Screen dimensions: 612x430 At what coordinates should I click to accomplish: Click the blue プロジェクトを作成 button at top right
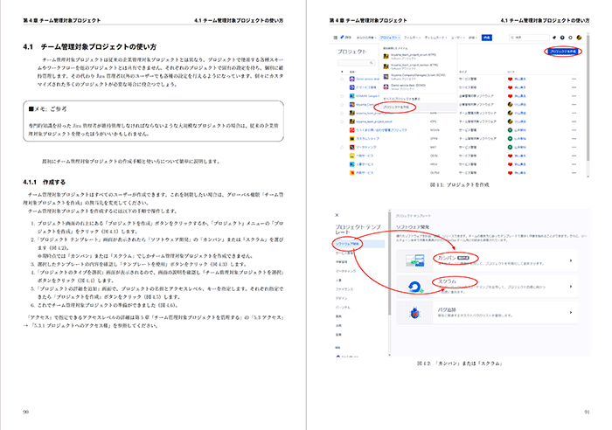(x=562, y=52)
